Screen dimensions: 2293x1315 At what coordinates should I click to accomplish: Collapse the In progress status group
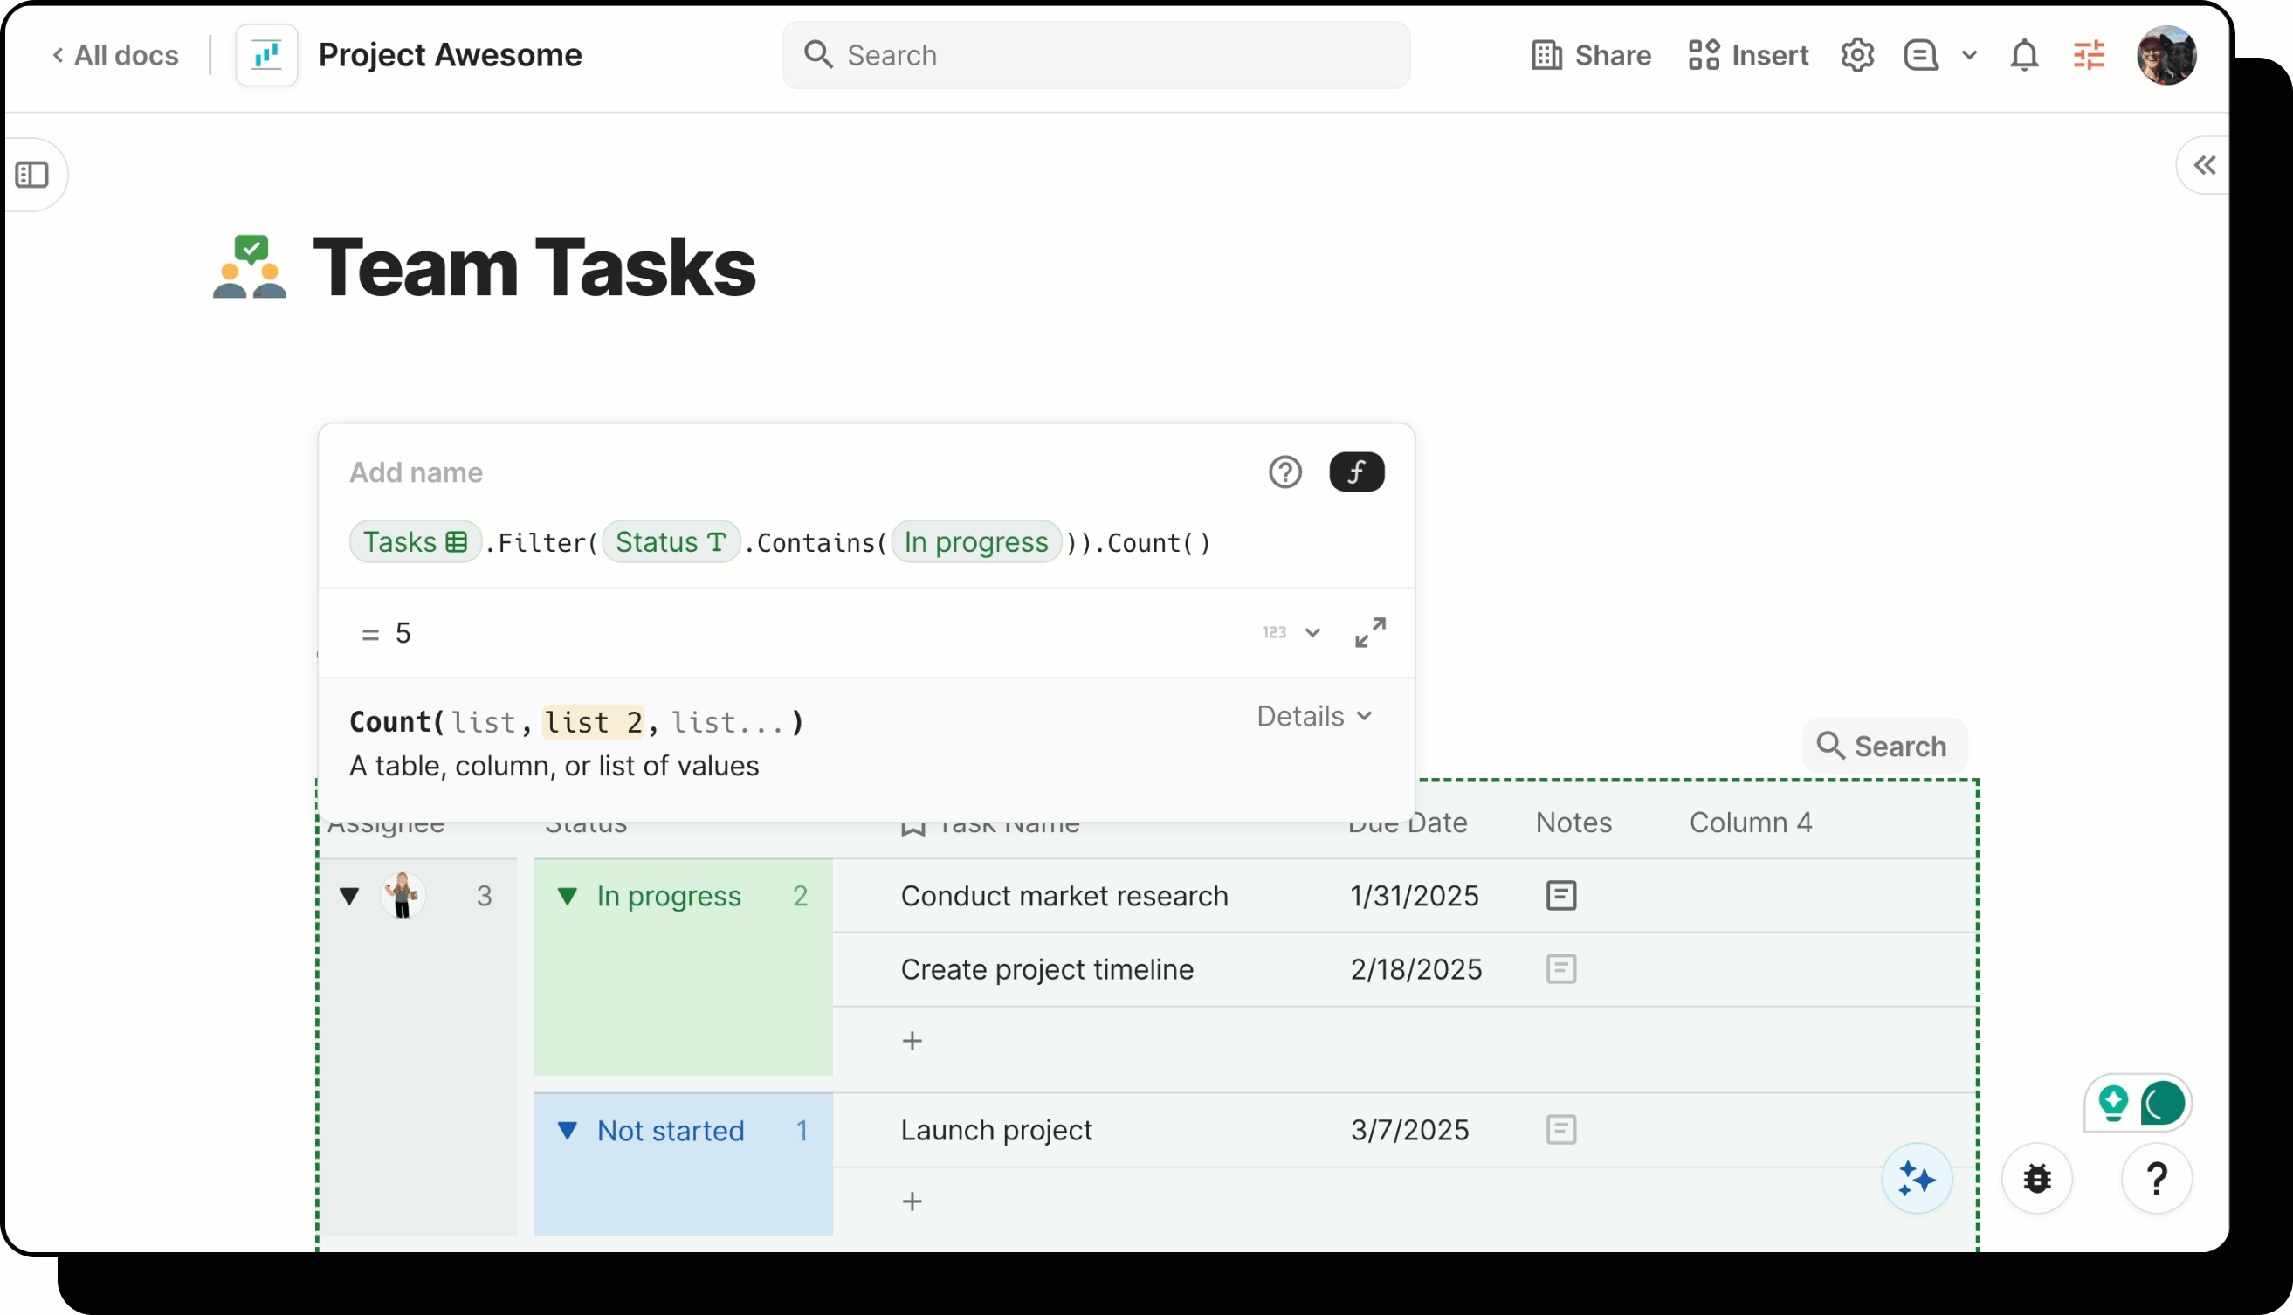coord(568,896)
